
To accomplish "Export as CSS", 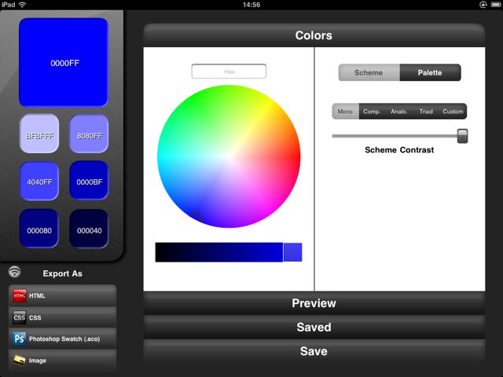I will [x=63, y=317].
